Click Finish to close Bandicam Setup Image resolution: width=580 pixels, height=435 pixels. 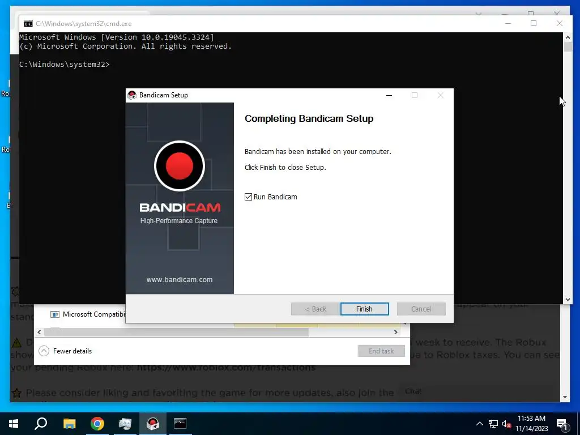(364, 309)
